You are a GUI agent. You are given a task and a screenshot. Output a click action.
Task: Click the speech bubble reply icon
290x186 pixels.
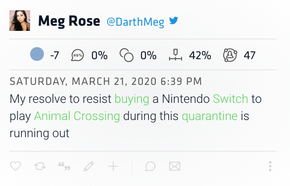point(150,166)
